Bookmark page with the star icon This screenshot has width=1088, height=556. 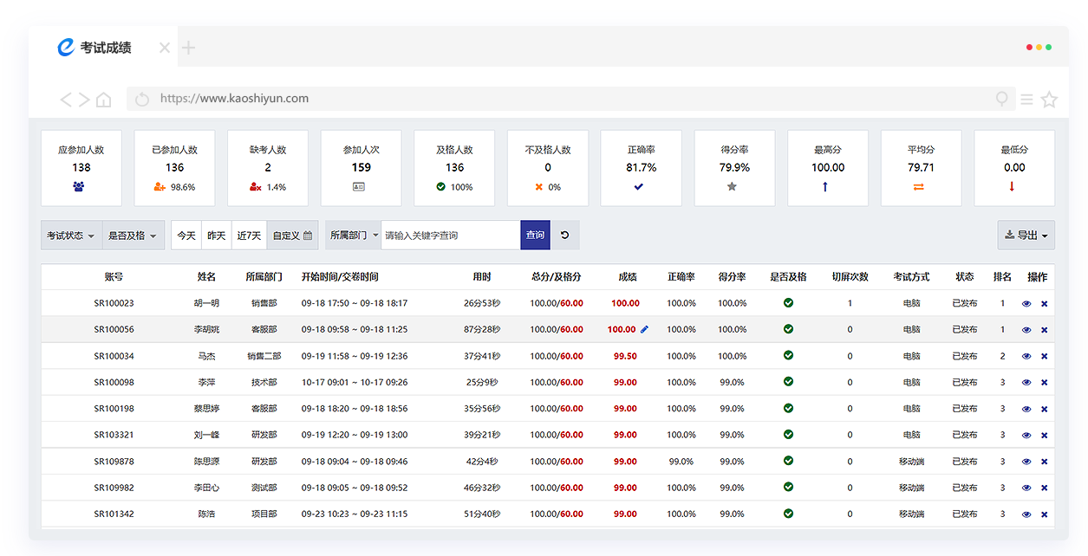pos(1049,100)
